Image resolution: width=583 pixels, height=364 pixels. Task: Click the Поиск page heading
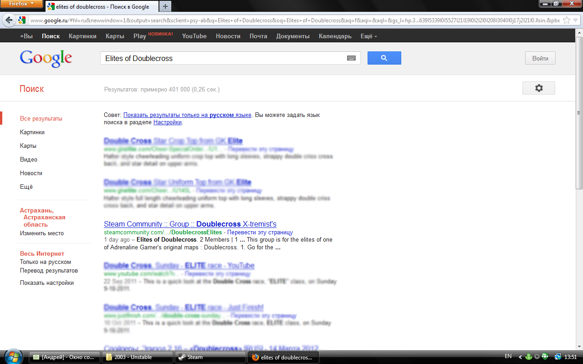pyautogui.click(x=31, y=89)
